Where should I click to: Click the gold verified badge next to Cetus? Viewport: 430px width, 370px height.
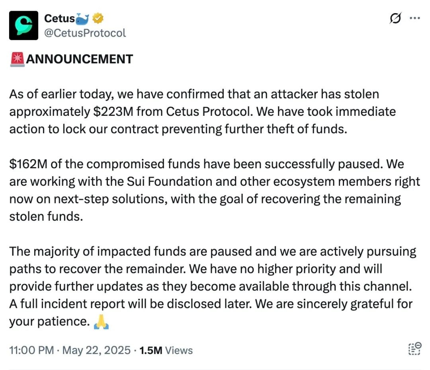click(x=98, y=18)
